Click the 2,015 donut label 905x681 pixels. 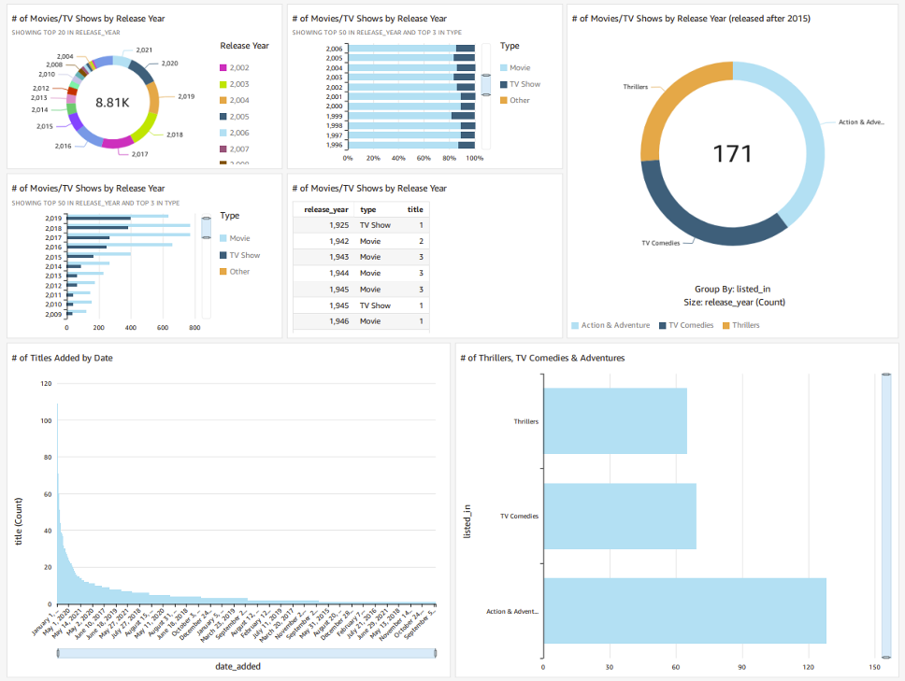click(x=45, y=126)
